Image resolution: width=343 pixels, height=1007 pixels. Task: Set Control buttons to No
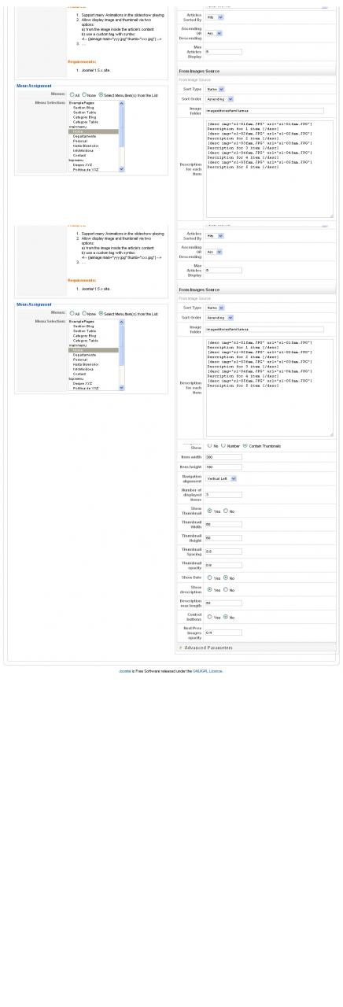226,617
